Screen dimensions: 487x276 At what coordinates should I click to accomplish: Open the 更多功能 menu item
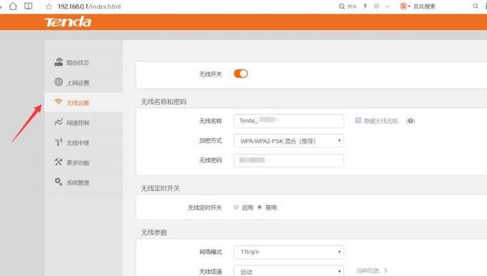tap(84, 163)
